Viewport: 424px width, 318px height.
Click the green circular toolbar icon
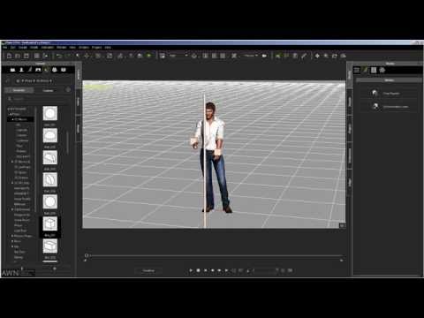pos(148,56)
